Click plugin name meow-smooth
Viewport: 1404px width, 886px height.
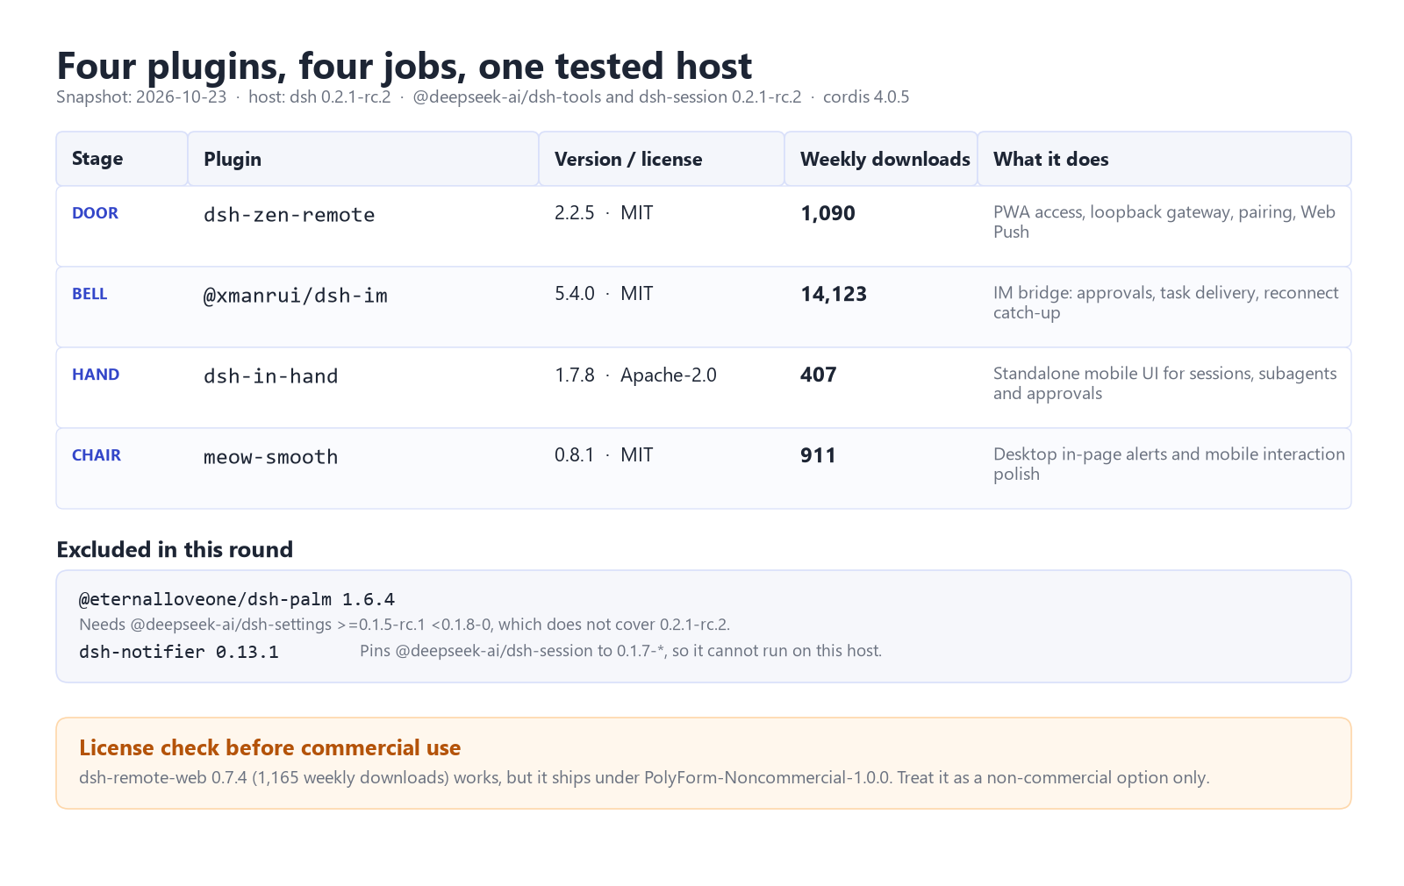tap(270, 457)
